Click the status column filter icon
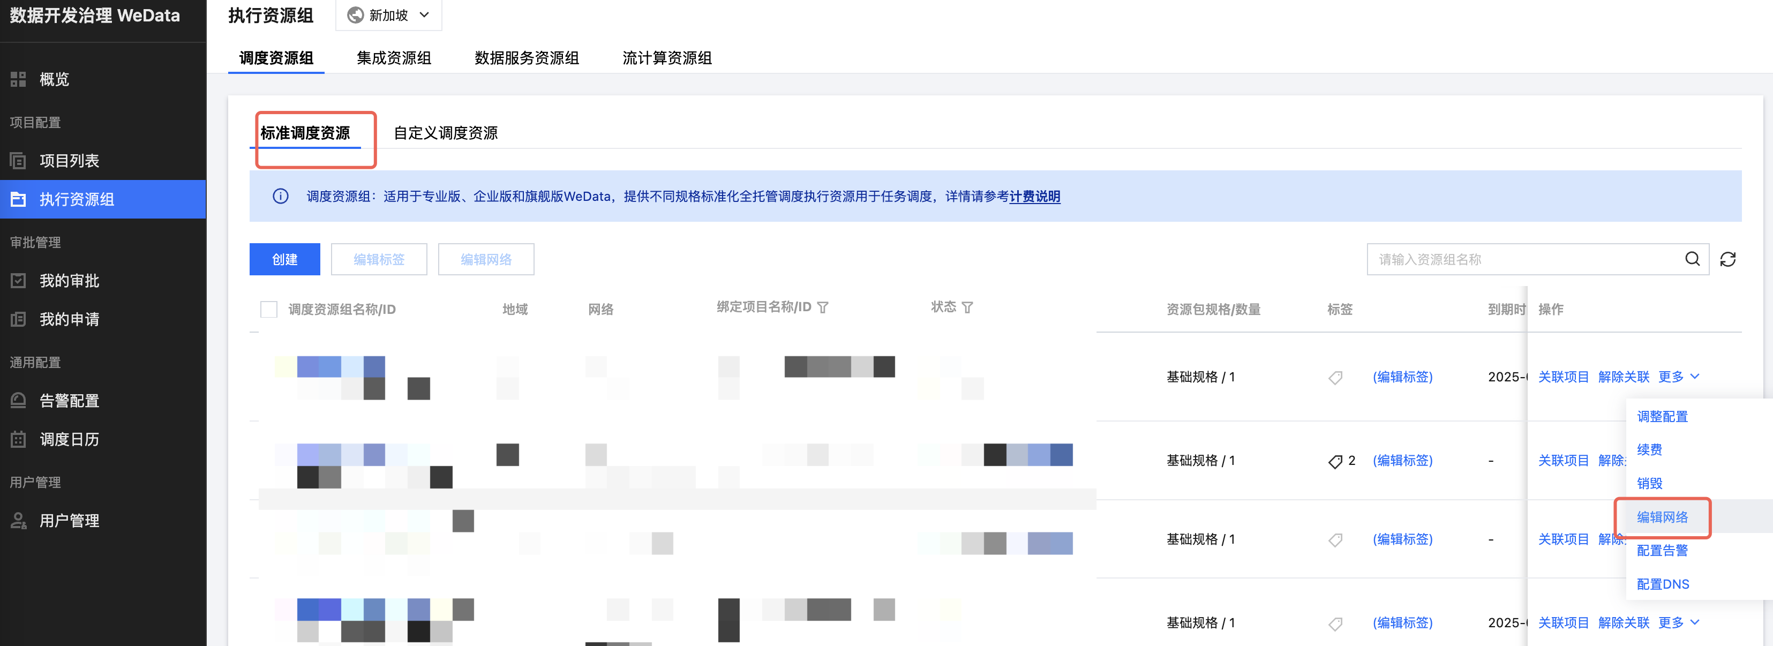1773x646 pixels. [967, 307]
